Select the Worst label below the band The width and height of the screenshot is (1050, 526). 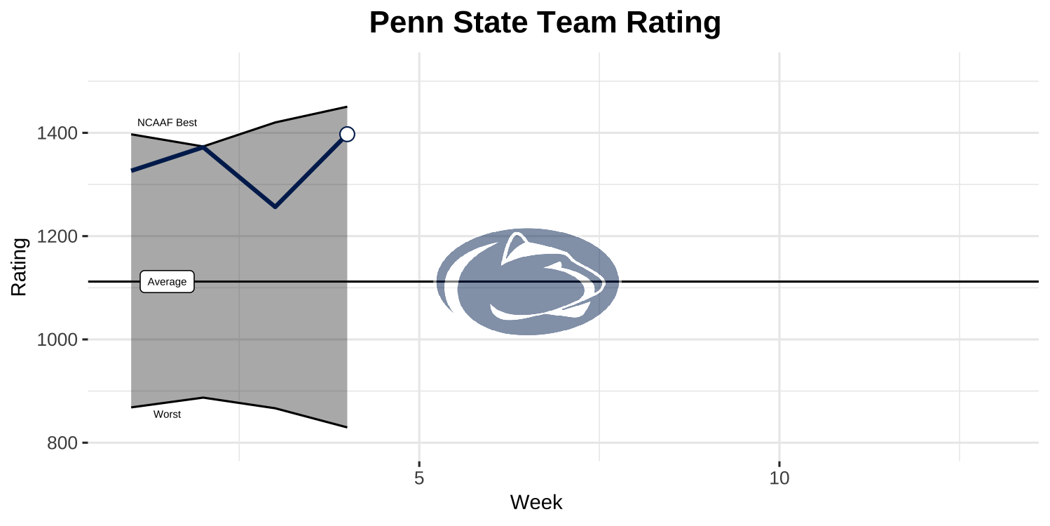point(167,414)
